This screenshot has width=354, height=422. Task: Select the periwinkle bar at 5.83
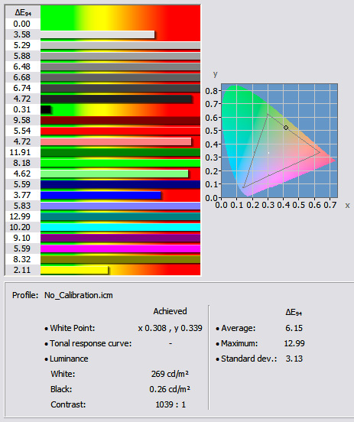click(x=120, y=206)
